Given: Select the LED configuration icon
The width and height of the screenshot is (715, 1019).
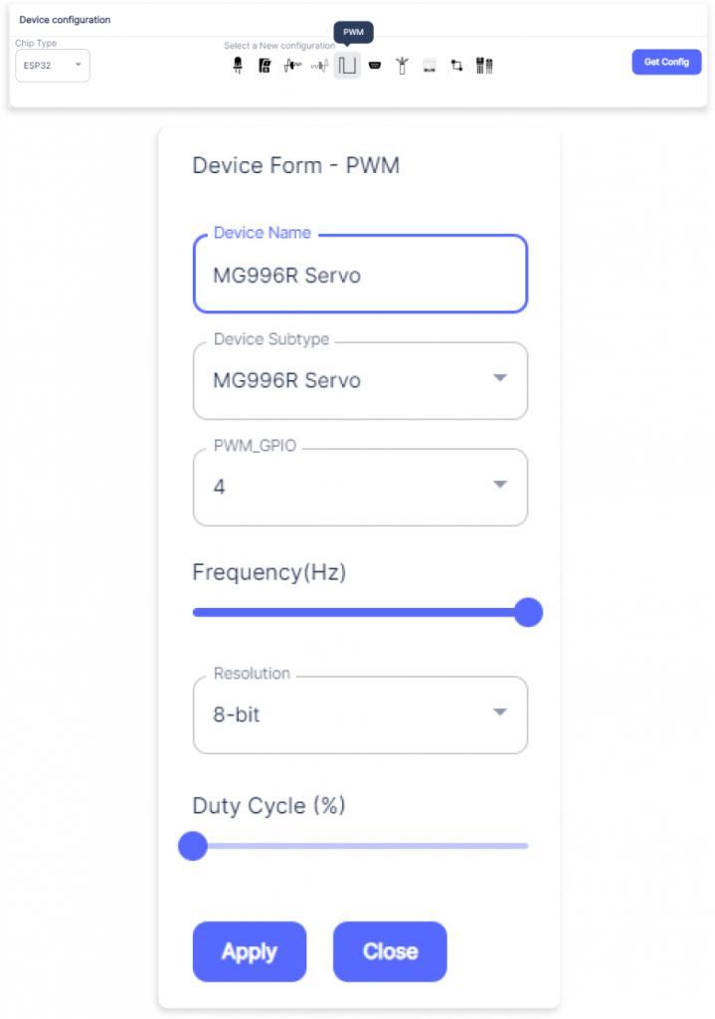Looking at the screenshot, I should 237,66.
